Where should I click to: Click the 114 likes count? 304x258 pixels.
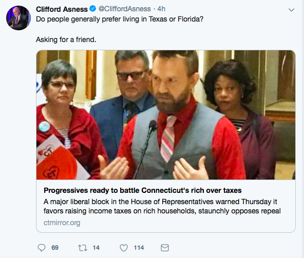click(x=139, y=248)
